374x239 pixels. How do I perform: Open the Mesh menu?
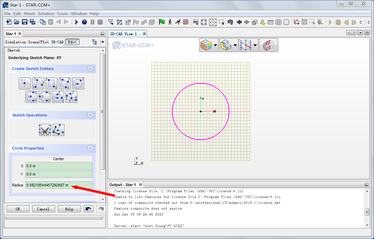click(29, 14)
